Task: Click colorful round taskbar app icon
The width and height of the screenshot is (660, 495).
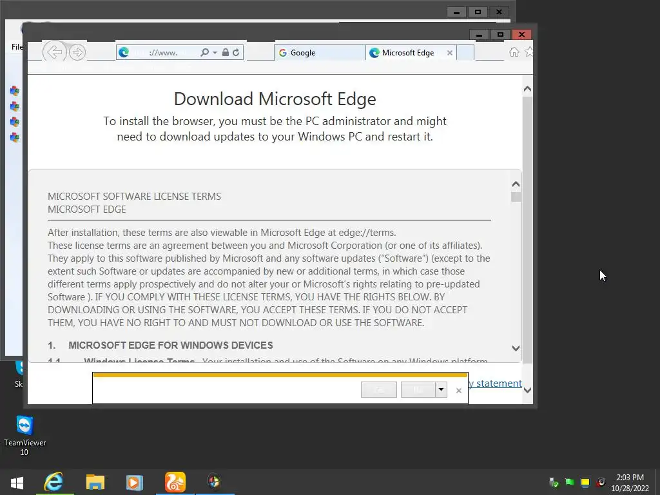Action: coord(215,481)
